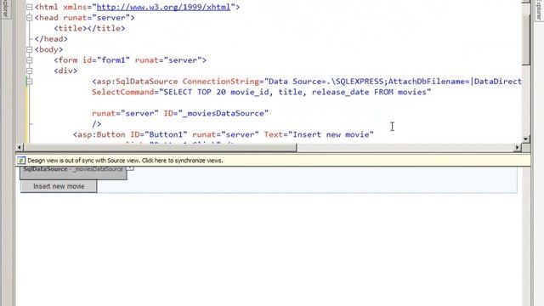Screen dimensions: 544x306
Task: Collapse the body tag outline node
Action: pyautogui.click(x=30, y=49)
